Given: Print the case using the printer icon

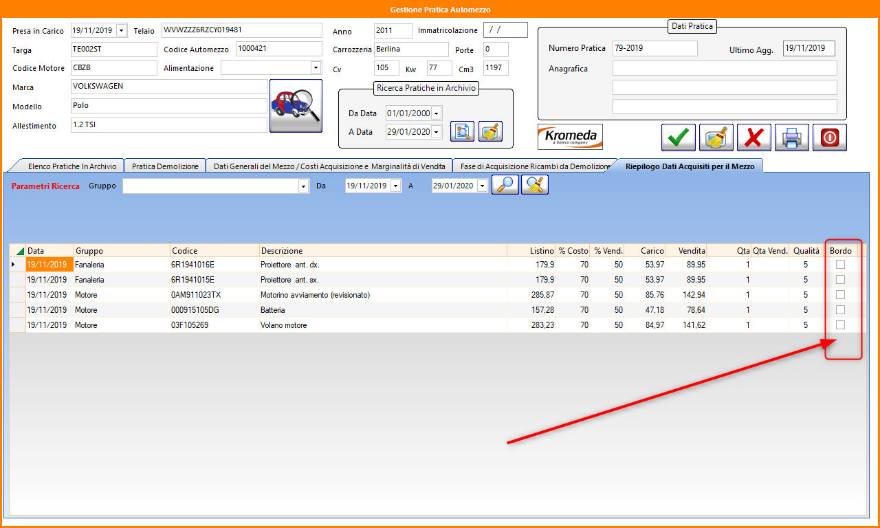Looking at the screenshot, I should (x=792, y=137).
